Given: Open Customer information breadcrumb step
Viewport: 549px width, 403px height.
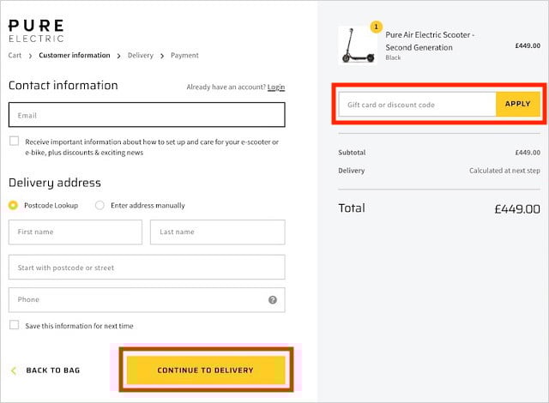Looking at the screenshot, I should [x=75, y=55].
